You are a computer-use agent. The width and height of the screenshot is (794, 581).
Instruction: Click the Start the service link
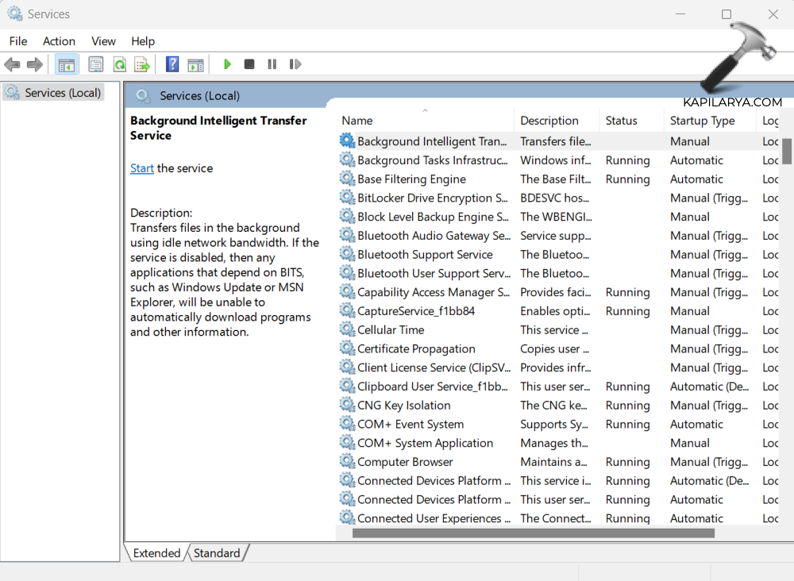(142, 168)
